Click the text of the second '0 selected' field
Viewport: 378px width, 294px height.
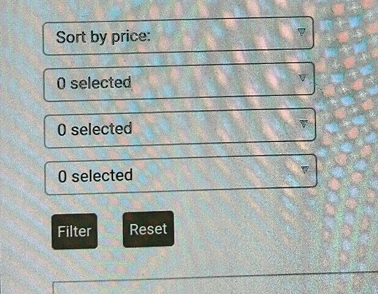coord(95,130)
